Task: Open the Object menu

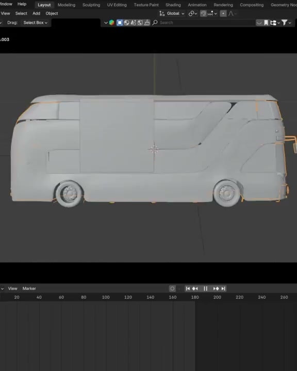Action: [x=52, y=13]
